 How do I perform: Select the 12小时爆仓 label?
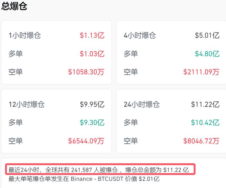click(x=27, y=104)
